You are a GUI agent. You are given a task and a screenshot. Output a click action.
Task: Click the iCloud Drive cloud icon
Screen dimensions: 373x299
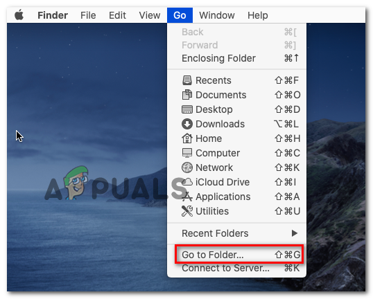pos(187,182)
